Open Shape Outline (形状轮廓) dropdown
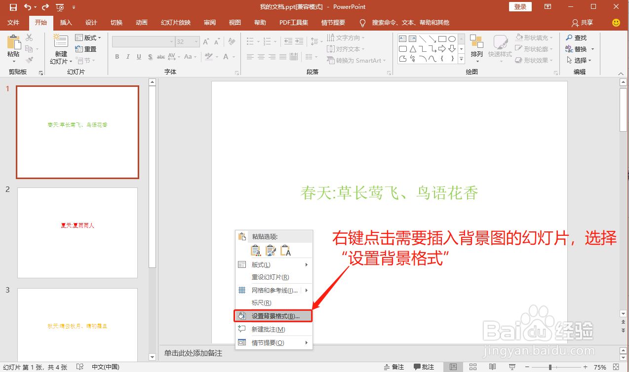 tap(534, 49)
